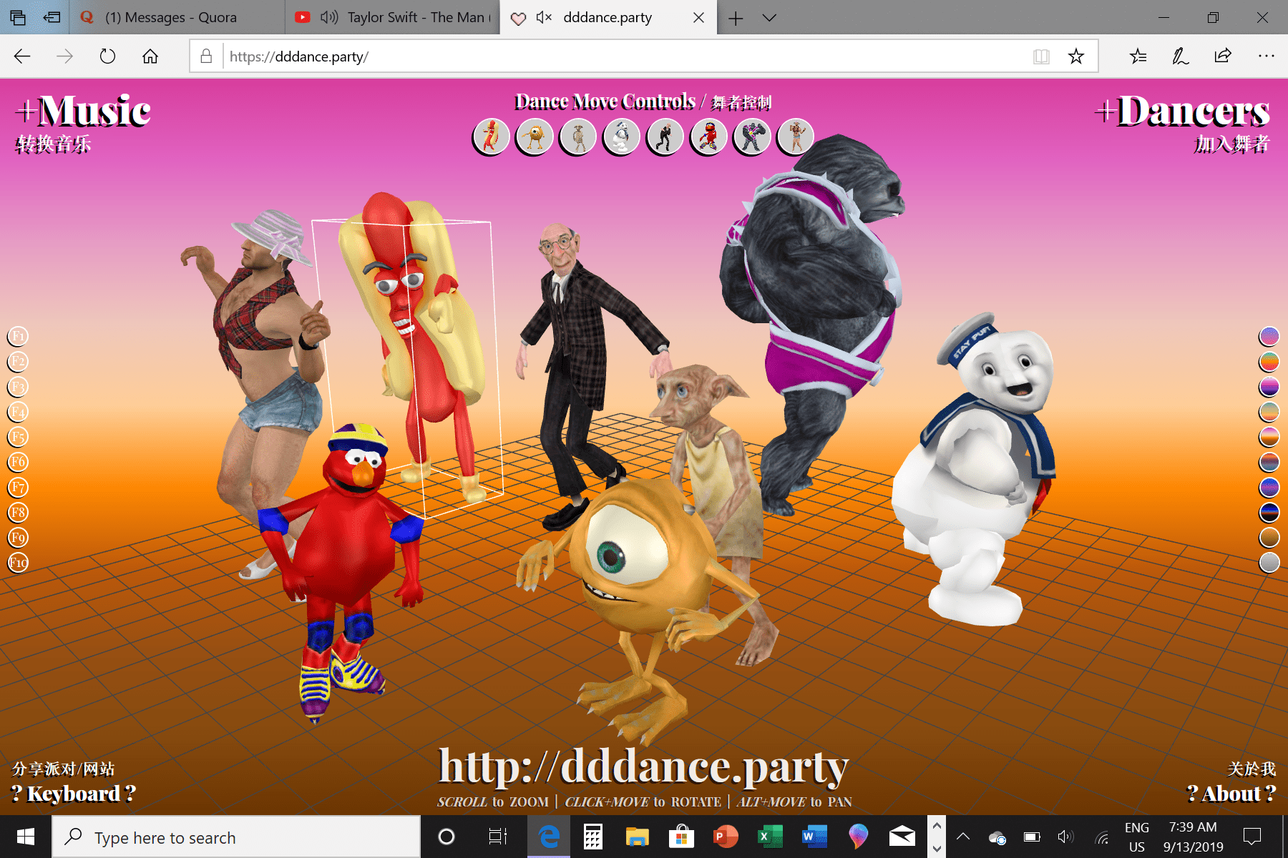This screenshot has height=858, width=1288.
Task: Switch to the Taylor Swift YouTube tab
Action: pos(393,17)
